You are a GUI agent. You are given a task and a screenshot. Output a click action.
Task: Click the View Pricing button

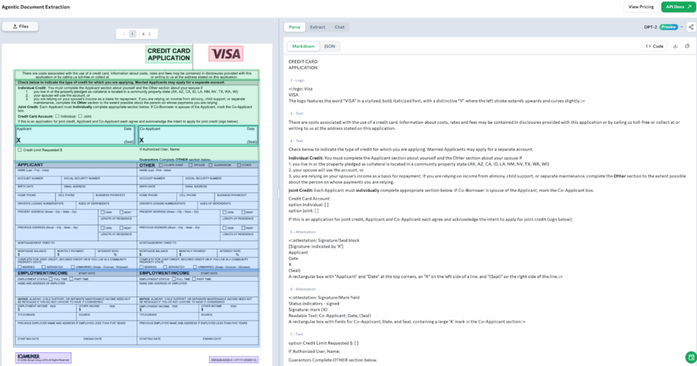tap(641, 7)
